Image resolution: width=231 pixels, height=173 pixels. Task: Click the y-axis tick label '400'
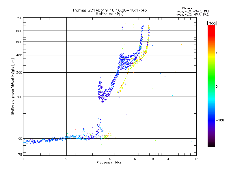point(19,55)
